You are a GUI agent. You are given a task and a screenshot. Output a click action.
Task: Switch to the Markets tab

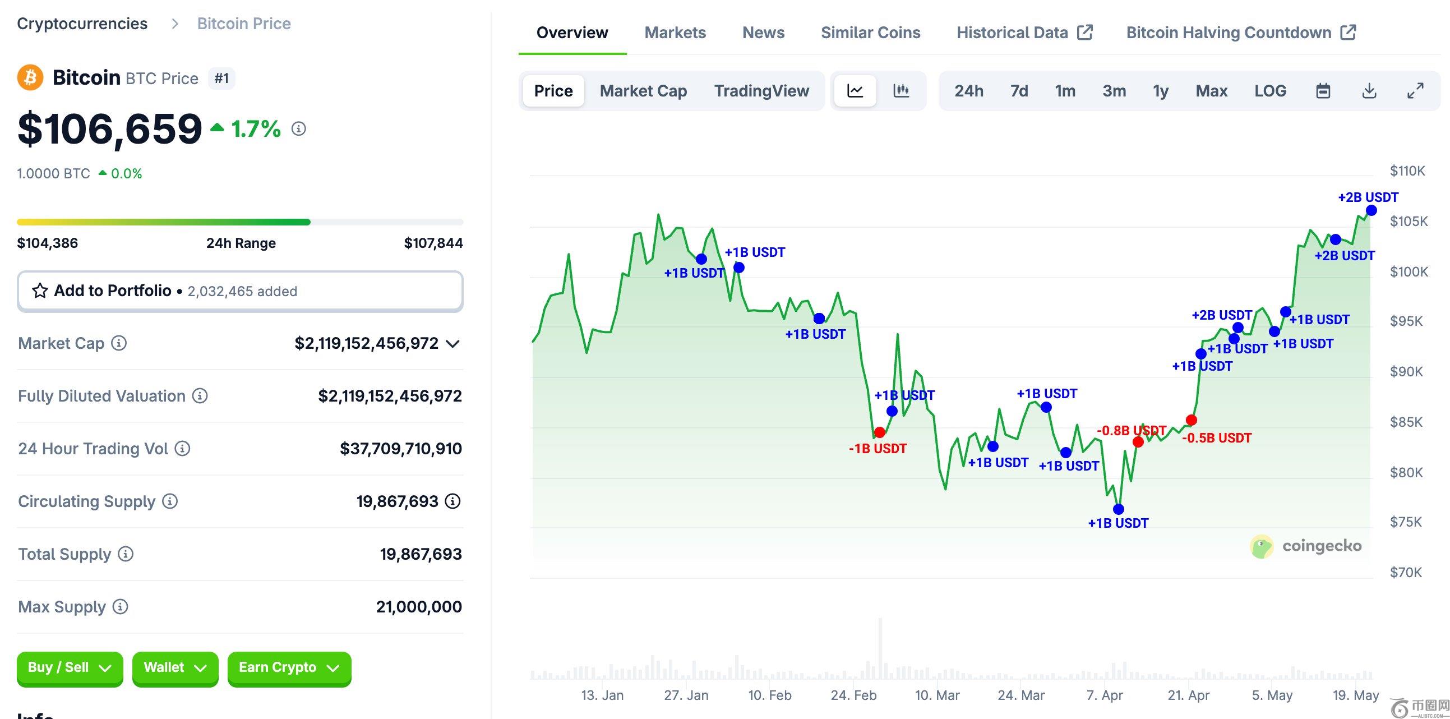[675, 33]
